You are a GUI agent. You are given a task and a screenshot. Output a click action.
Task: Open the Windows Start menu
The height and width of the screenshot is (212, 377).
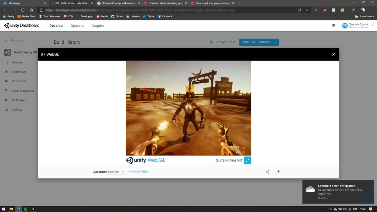(4, 209)
